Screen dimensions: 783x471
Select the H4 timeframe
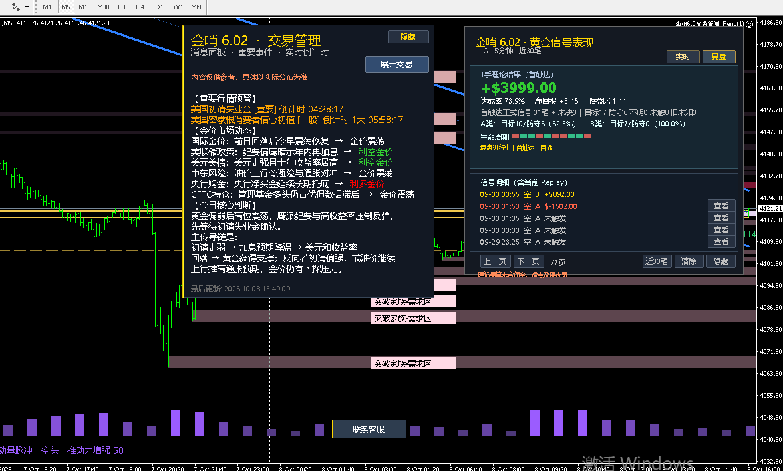click(x=140, y=7)
